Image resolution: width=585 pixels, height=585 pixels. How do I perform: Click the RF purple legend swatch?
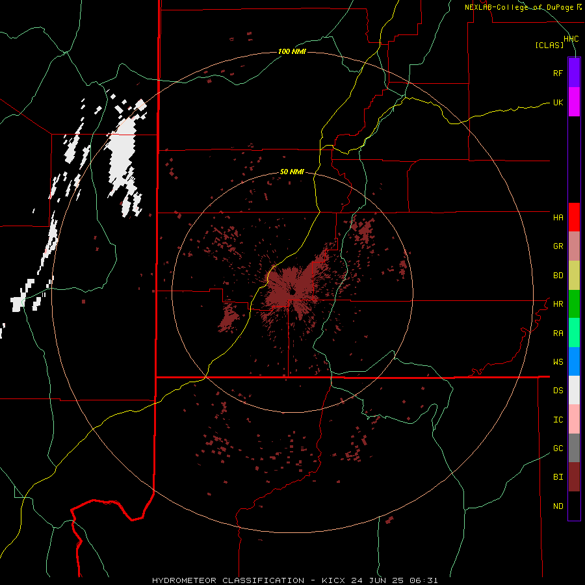(574, 73)
